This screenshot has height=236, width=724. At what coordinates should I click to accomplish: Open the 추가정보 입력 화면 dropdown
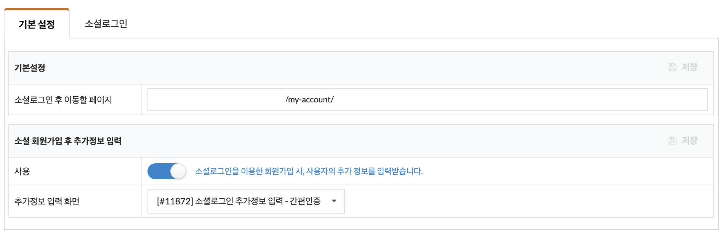click(246, 201)
